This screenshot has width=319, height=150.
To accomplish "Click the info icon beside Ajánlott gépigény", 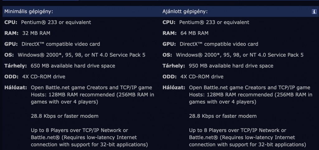I will click(314, 11).
